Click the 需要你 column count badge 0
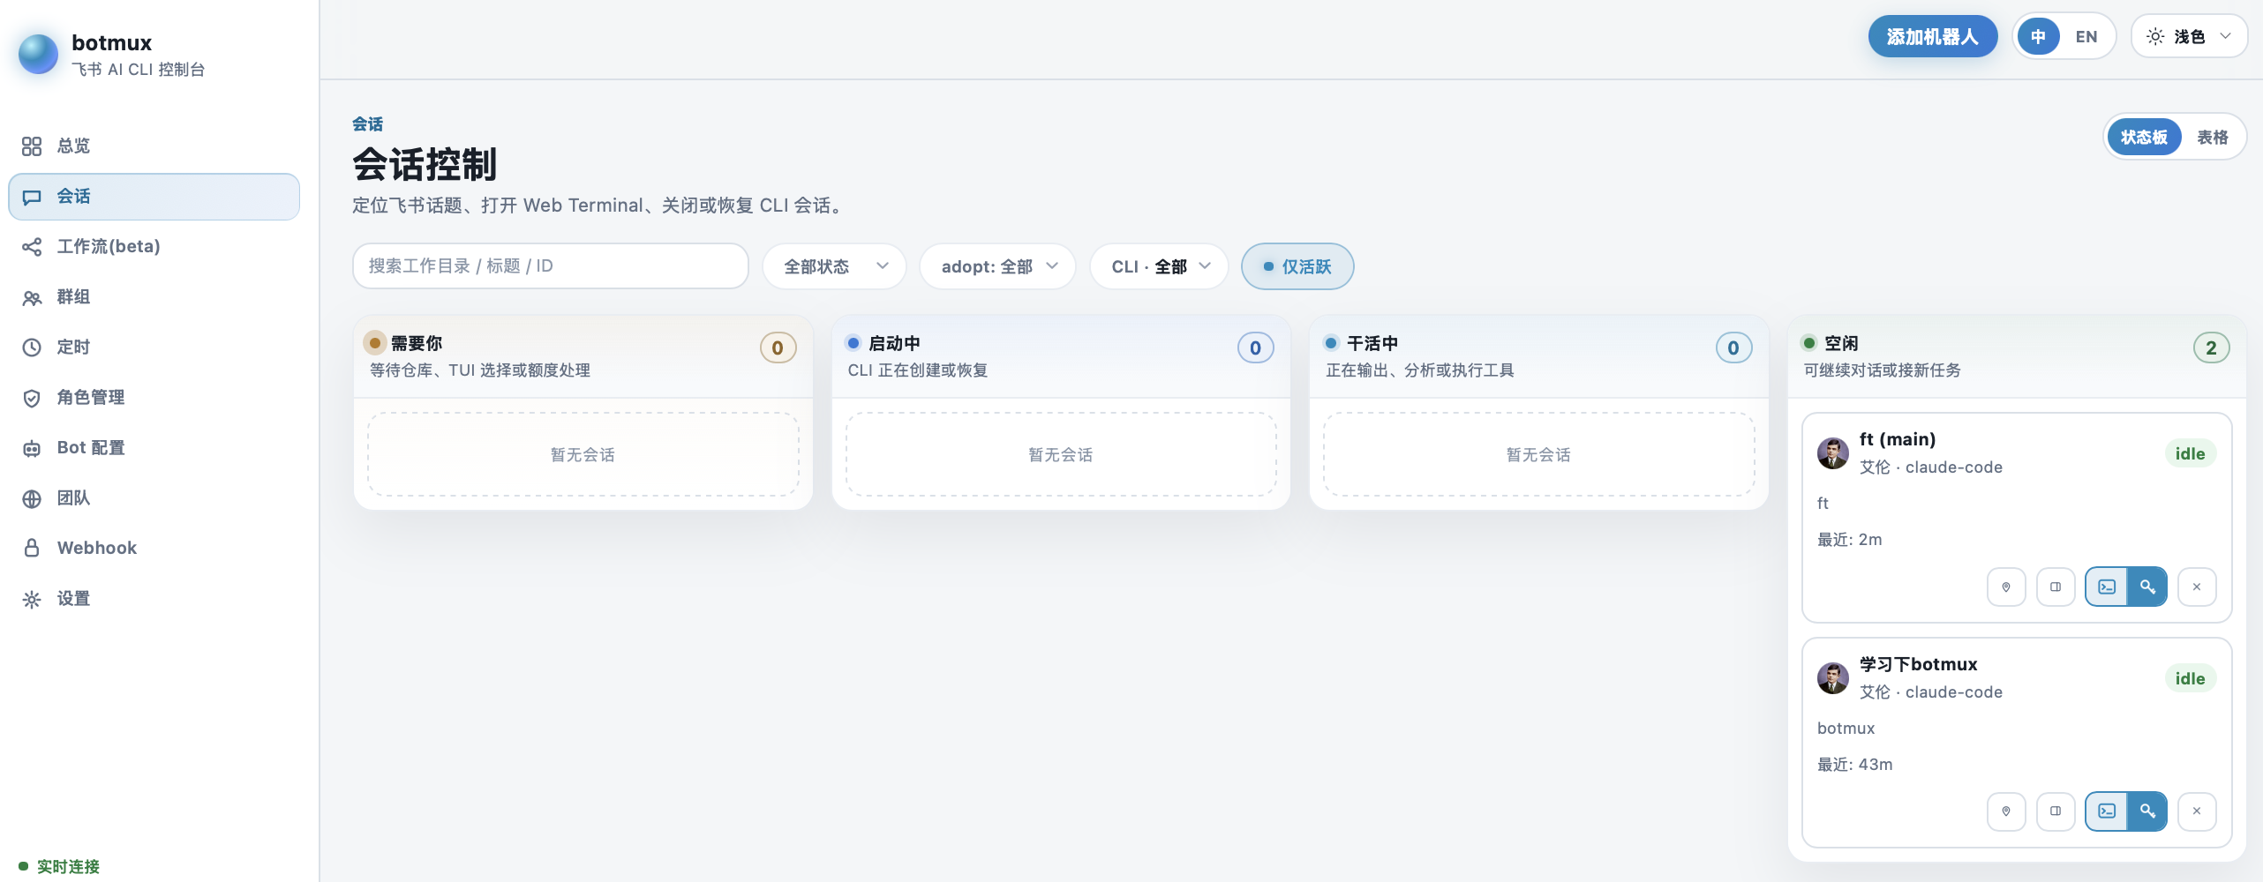The height and width of the screenshot is (882, 2263). (778, 348)
